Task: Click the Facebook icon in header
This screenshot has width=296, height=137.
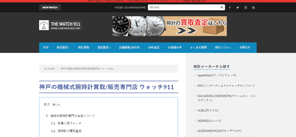Action: 230,8
